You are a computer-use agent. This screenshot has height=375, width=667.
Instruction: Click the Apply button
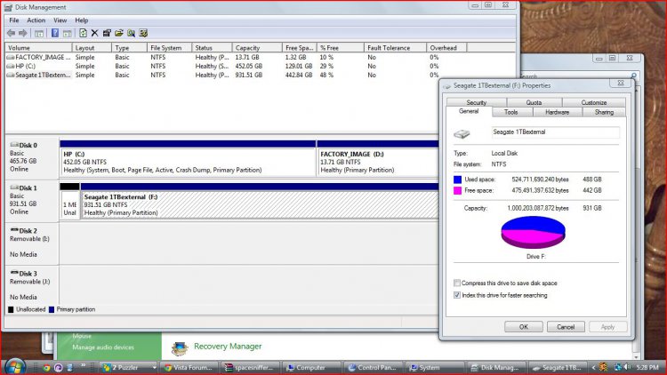[608, 327]
